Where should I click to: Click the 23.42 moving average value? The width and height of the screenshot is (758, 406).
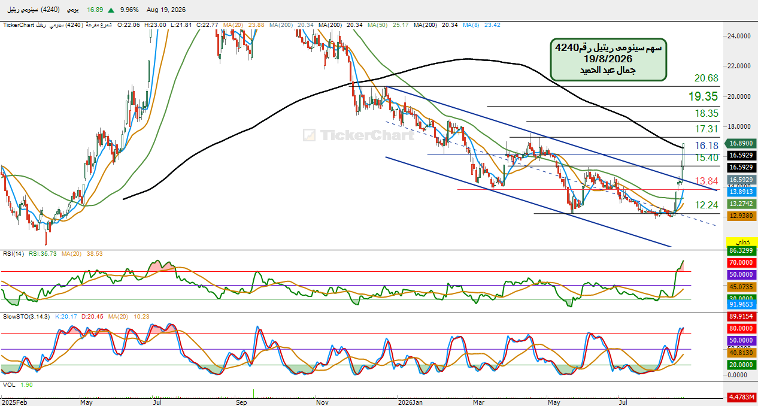pos(493,25)
